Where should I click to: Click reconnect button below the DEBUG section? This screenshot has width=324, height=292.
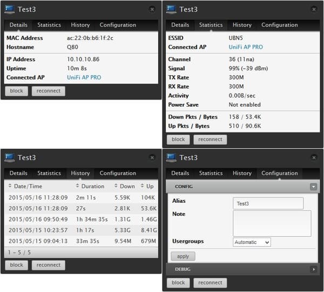click(210, 283)
